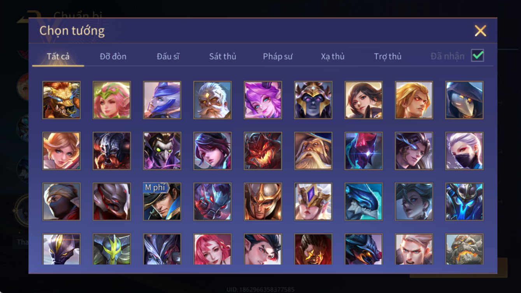Image resolution: width=521 pixels, height=293 pixels.
Task: Switch to the Đỡ đòn tab
Action: (113, 56)
